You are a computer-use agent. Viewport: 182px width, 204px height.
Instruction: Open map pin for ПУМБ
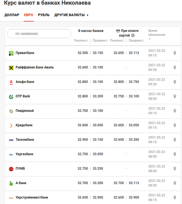[x=175, y=169]
